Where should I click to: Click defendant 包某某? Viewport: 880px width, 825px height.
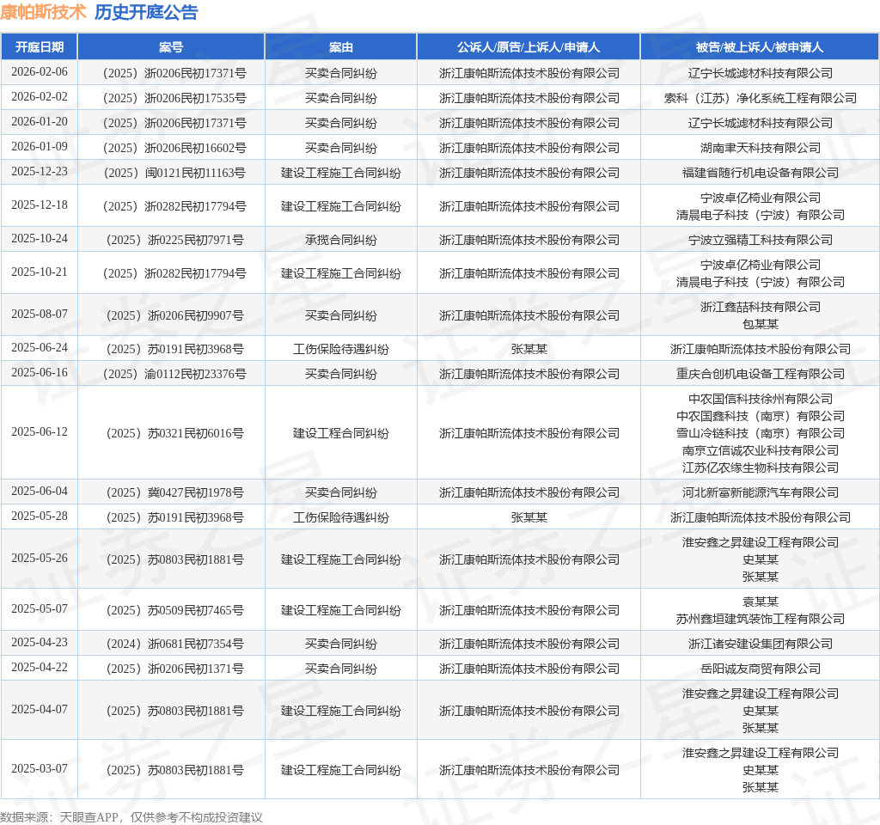(760, 324)
